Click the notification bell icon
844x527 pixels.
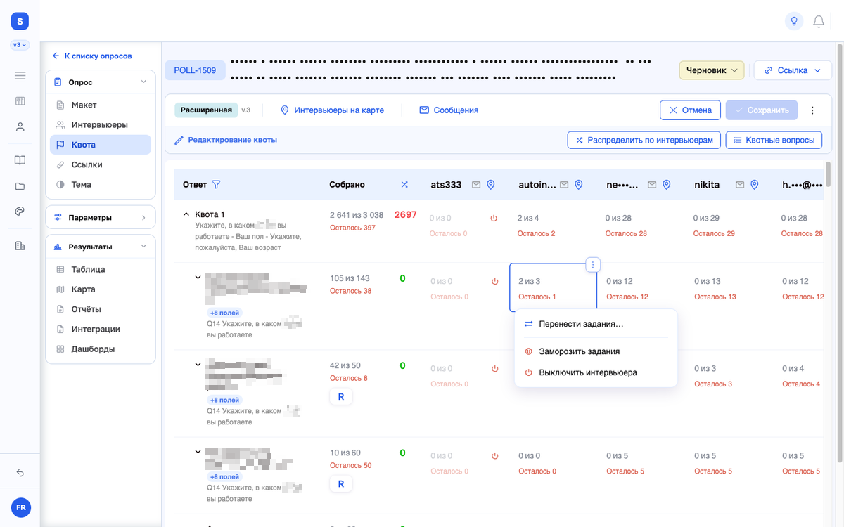(819, 21)
